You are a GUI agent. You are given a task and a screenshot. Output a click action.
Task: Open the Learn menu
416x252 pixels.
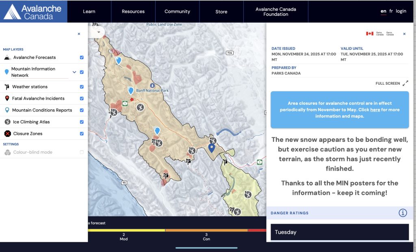coord(89,11)
